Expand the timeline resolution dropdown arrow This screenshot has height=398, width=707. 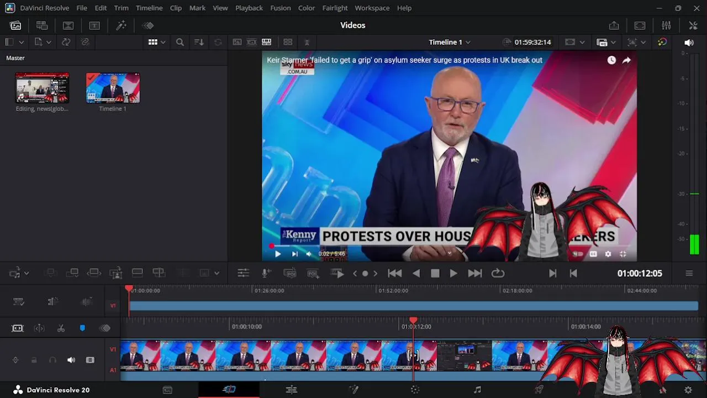[x=582, y=42]
